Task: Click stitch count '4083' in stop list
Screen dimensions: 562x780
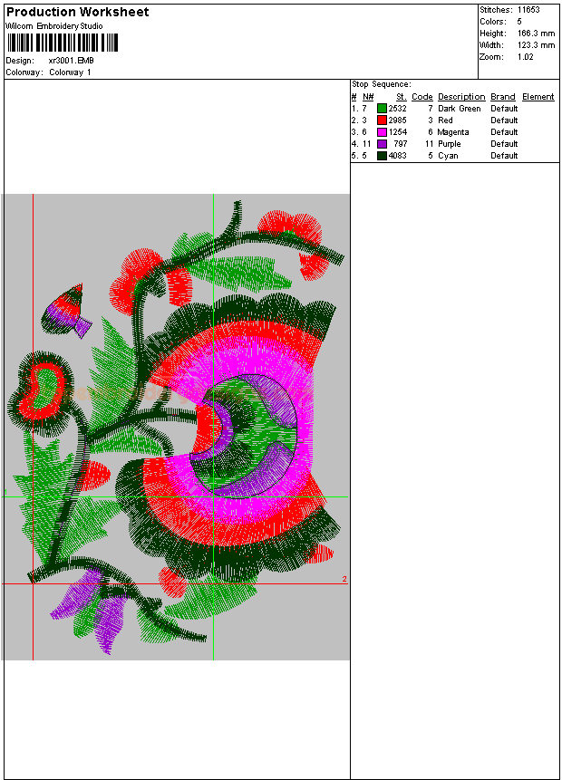Action: tap(398, 156)
